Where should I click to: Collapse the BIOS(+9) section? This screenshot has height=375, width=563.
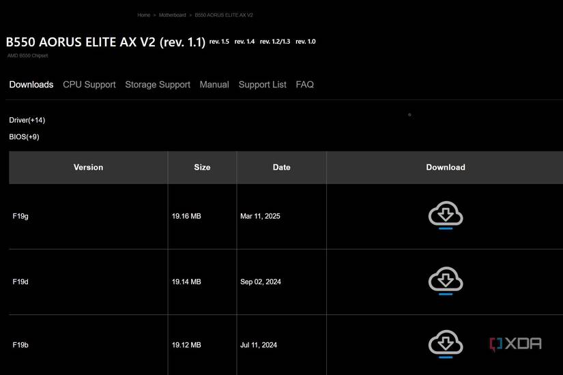pyautogui.click(x=25, y=137)
